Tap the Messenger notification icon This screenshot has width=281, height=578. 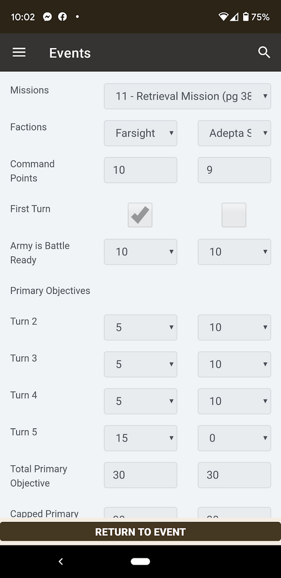pos(47,16)
